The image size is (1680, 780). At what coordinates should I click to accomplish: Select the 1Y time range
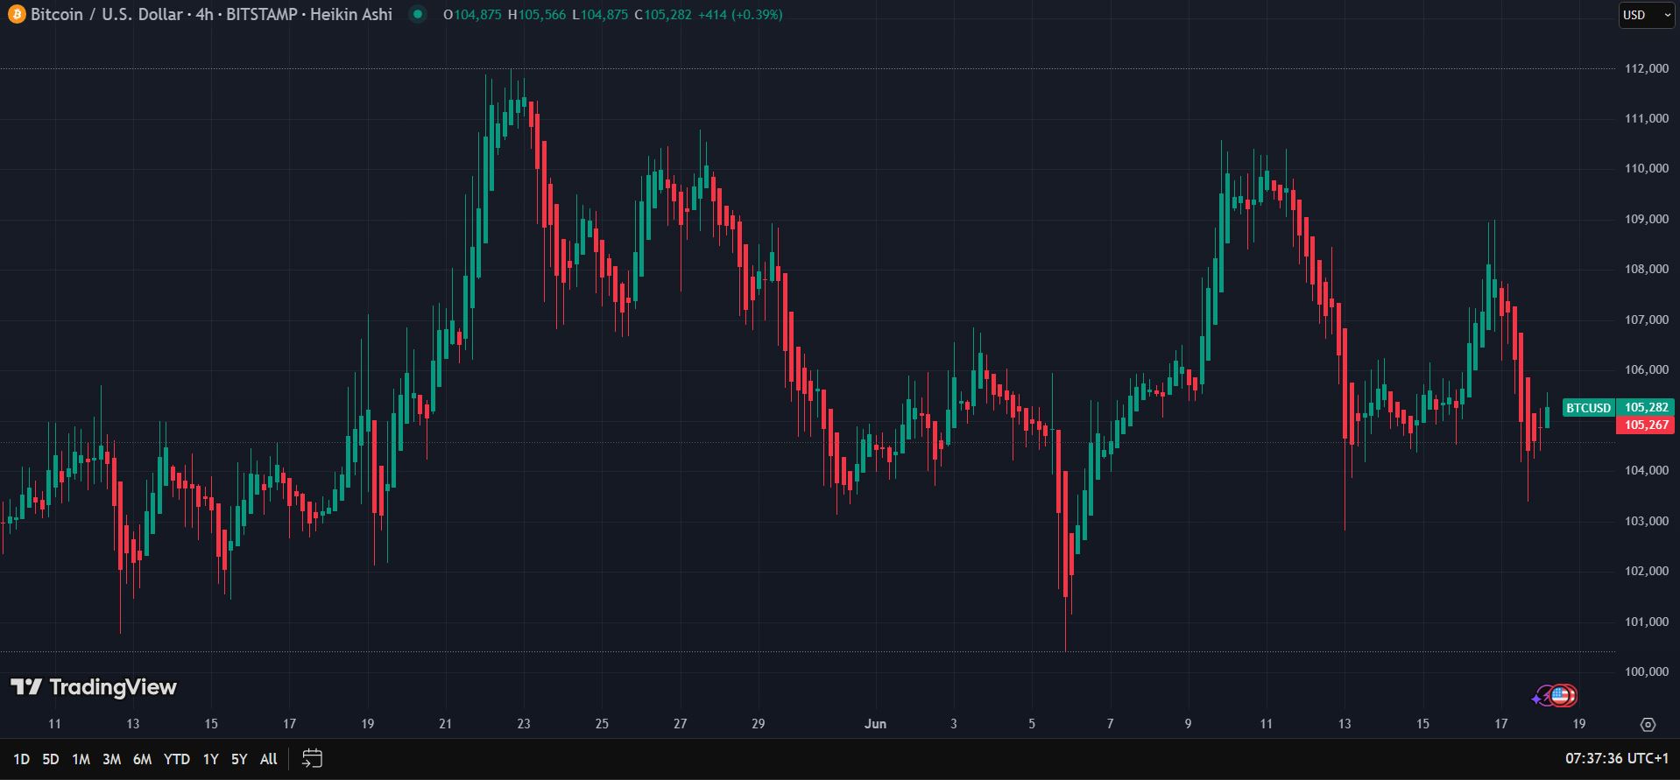tap(210, 759)
